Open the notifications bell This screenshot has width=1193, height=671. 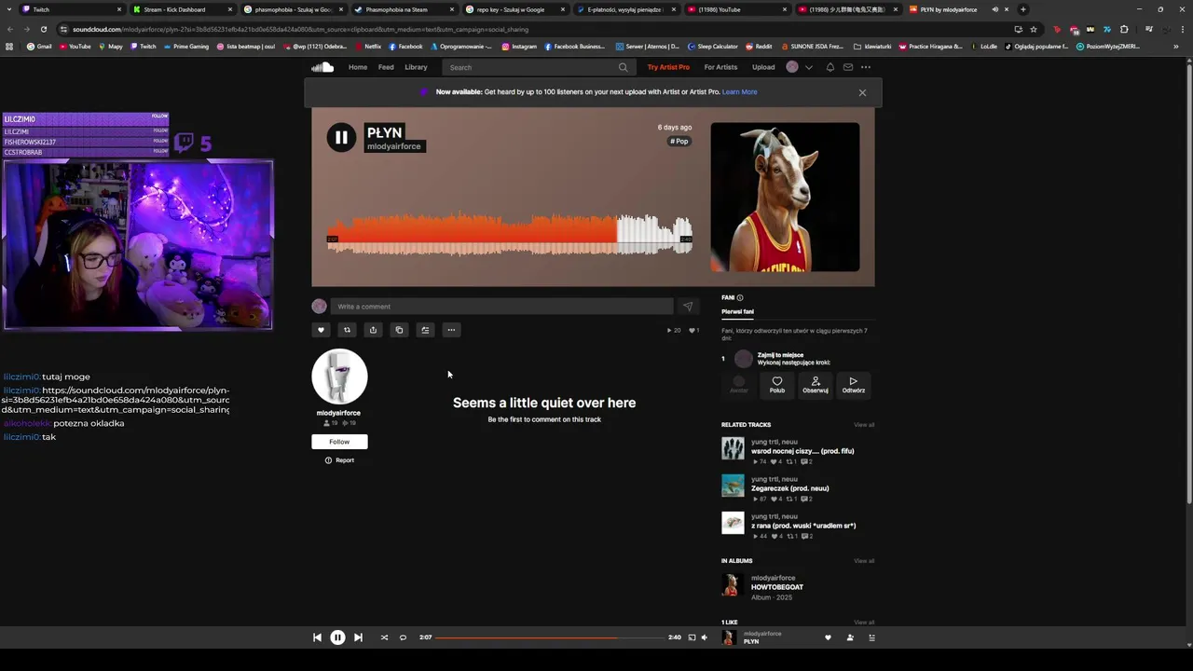(x=830, y=67)
